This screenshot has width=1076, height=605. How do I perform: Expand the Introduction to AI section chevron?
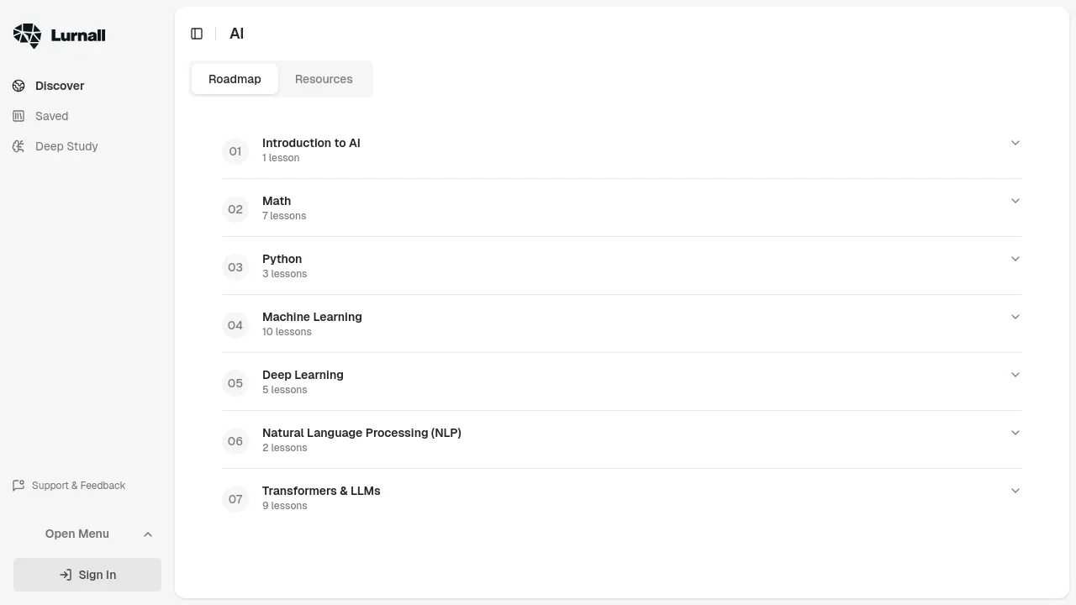(x=1015, y=143)
